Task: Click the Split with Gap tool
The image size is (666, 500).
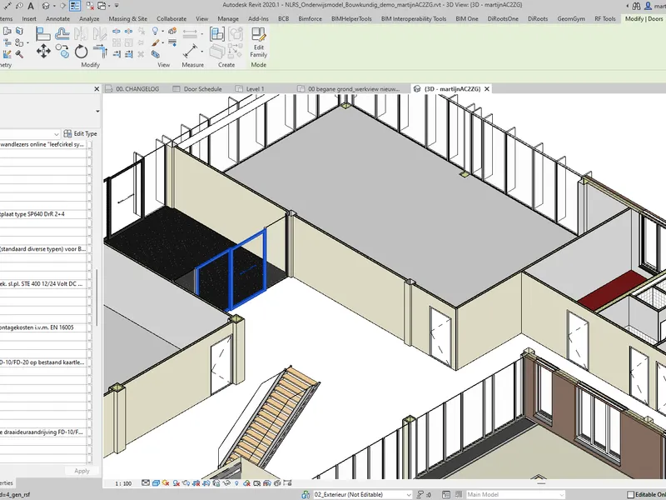Action: click(x=128, y=32)
